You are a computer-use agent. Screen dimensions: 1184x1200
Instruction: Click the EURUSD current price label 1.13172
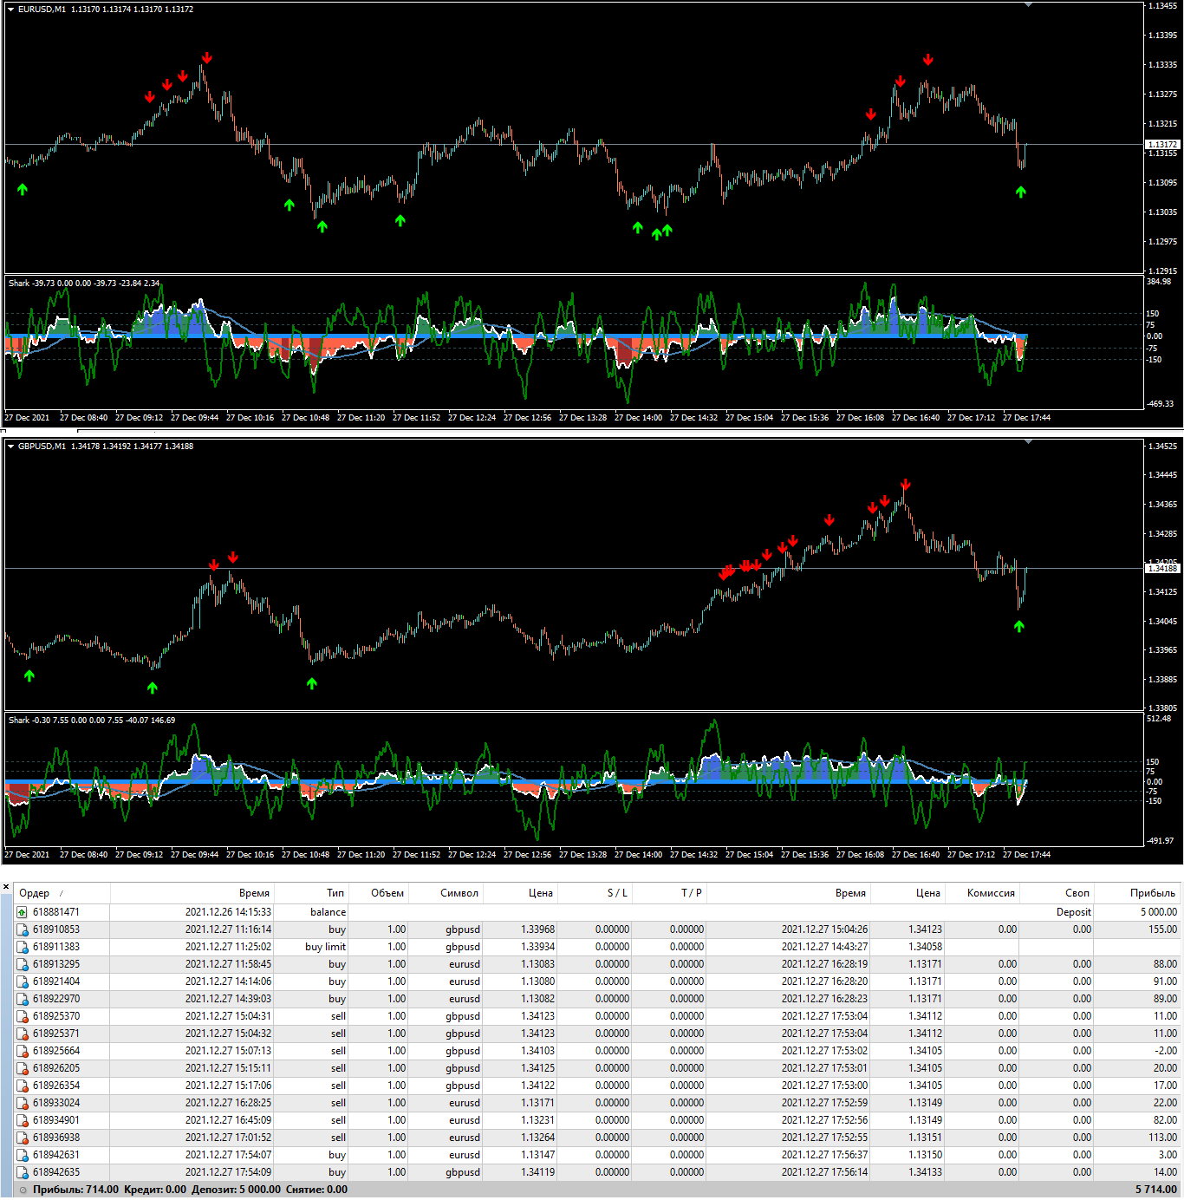(1162, 145)
